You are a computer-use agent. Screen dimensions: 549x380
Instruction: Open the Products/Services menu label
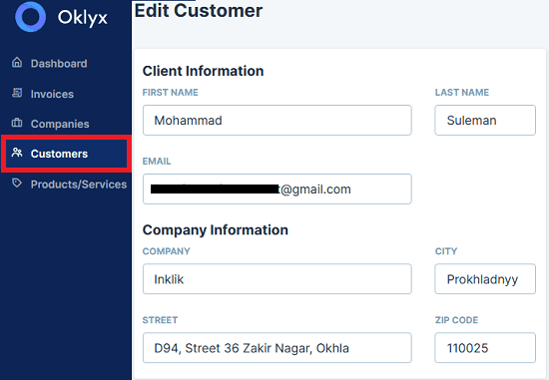click(79, 185)
